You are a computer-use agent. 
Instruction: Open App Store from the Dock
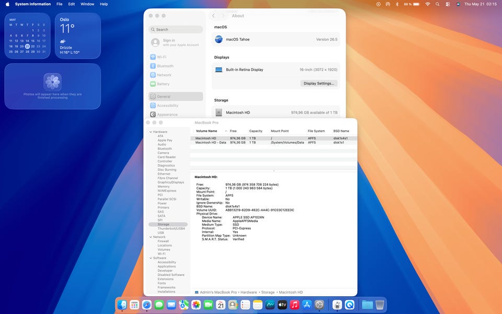pos(307,305)
